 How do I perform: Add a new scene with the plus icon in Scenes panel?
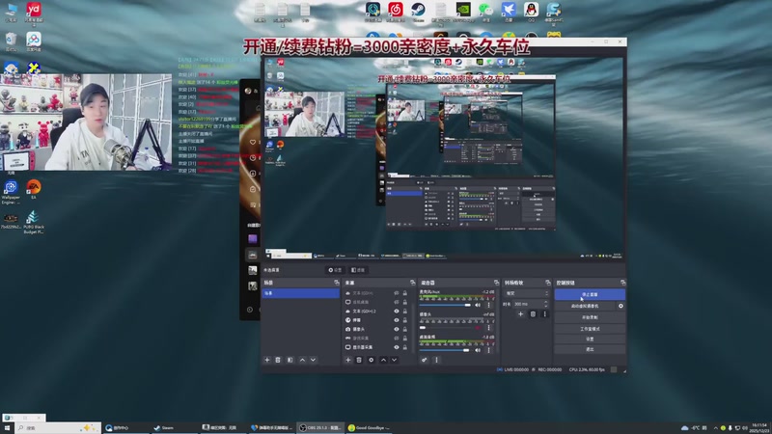(x=267, y=360)
